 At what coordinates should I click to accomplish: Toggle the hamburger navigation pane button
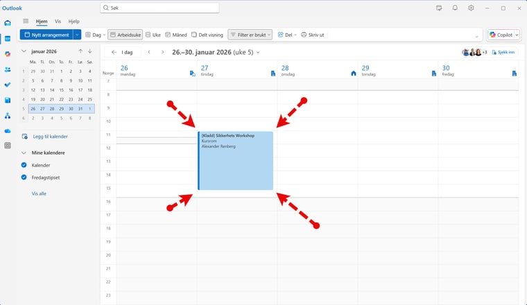(26, 21)
